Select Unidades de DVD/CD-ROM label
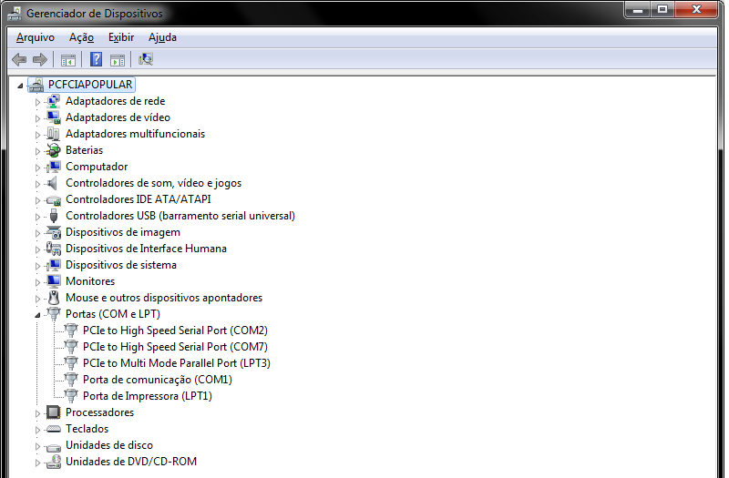 131,462
